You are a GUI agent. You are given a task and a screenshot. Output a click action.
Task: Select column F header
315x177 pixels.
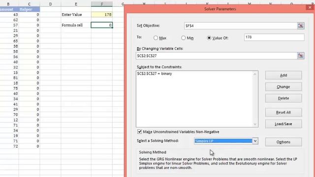tap(102, 4)
